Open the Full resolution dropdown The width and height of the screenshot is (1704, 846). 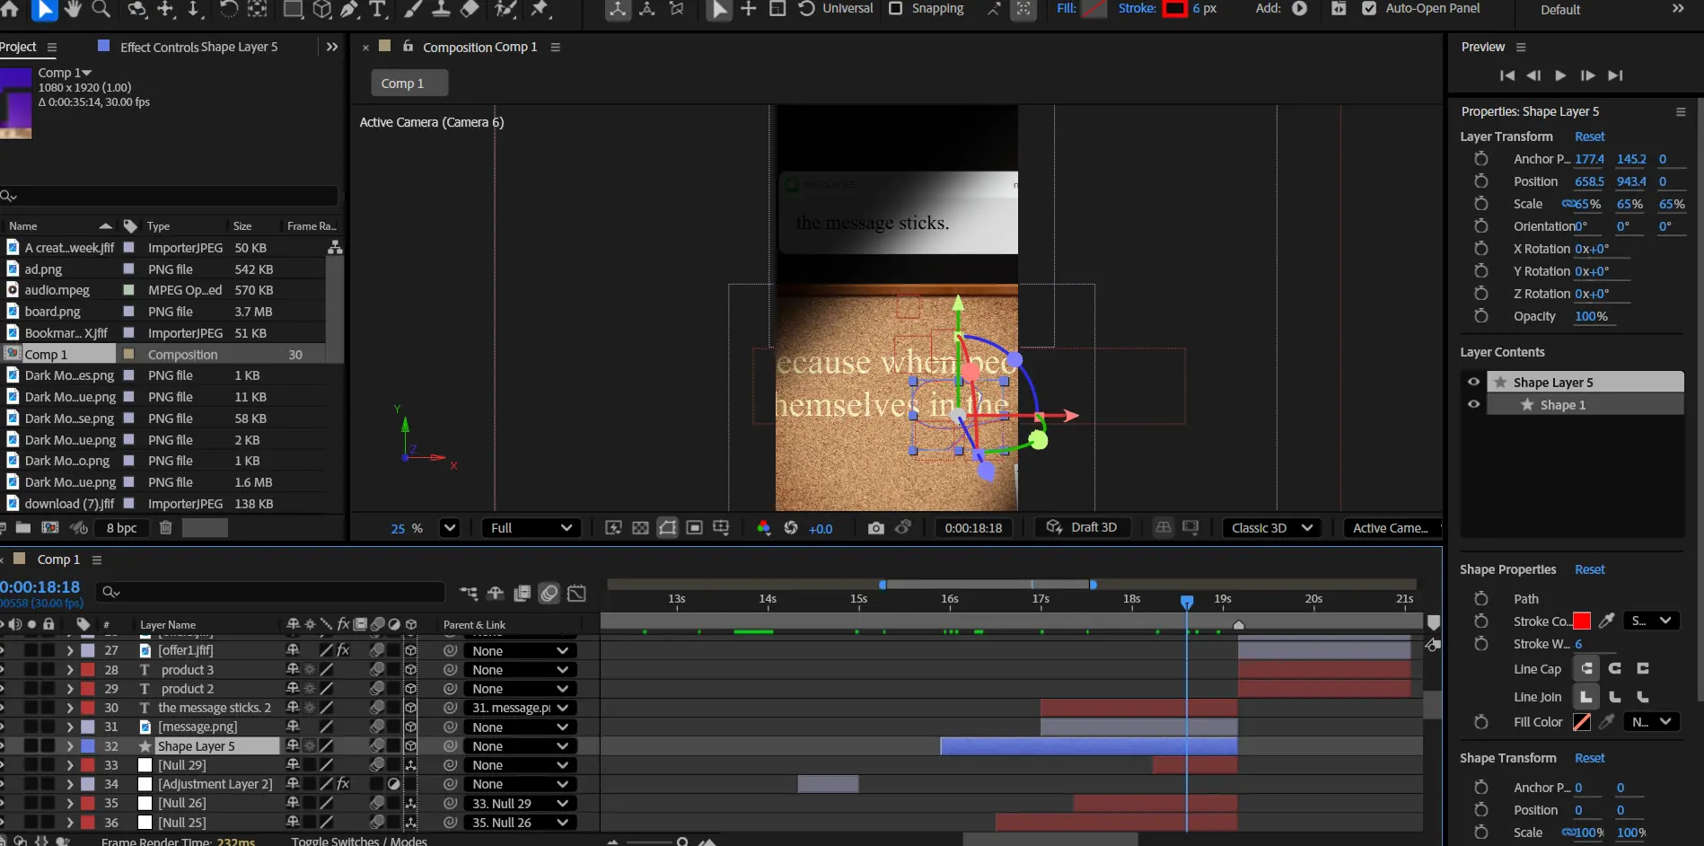click(531, 528)
